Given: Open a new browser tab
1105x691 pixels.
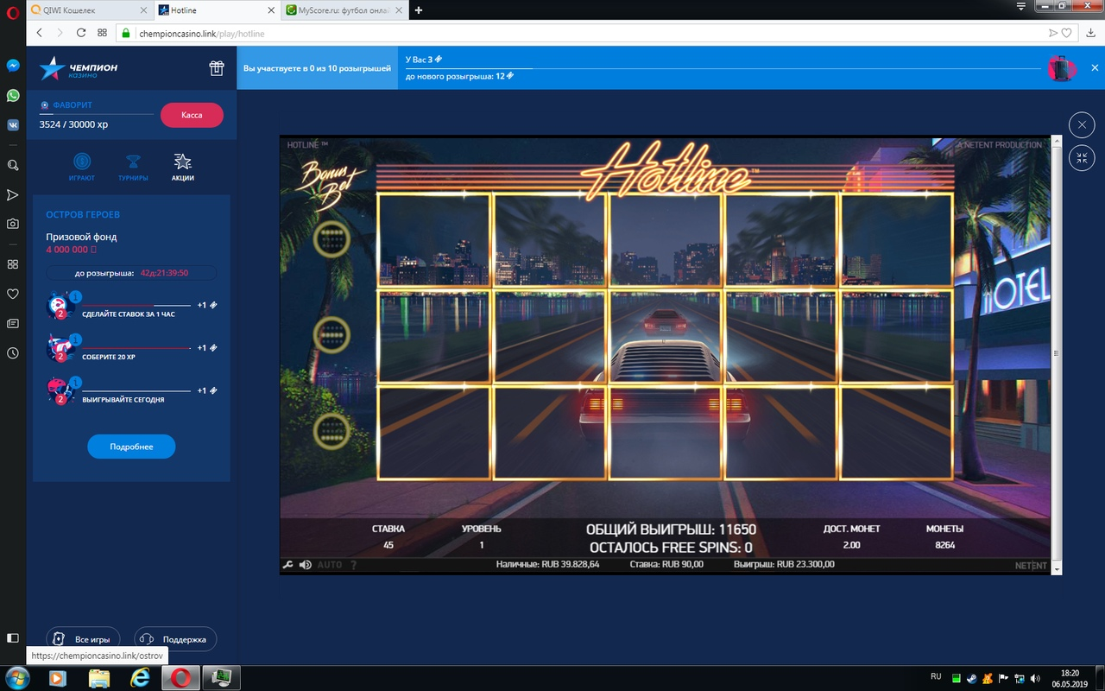Looking at the screenshot, I should pyautogui.click(x=419, y=10).
